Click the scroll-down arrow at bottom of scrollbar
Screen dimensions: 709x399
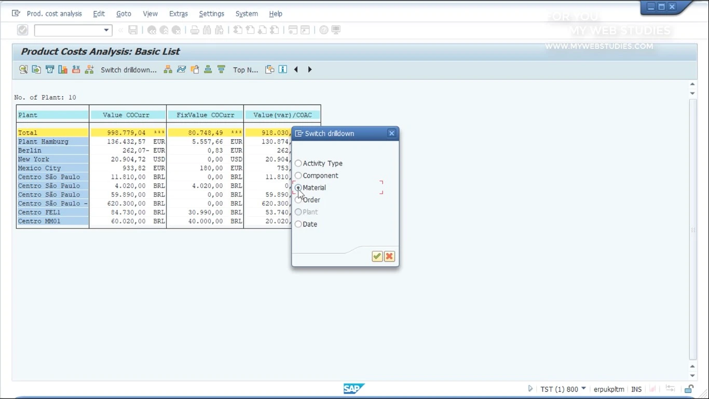pos(692,376)
